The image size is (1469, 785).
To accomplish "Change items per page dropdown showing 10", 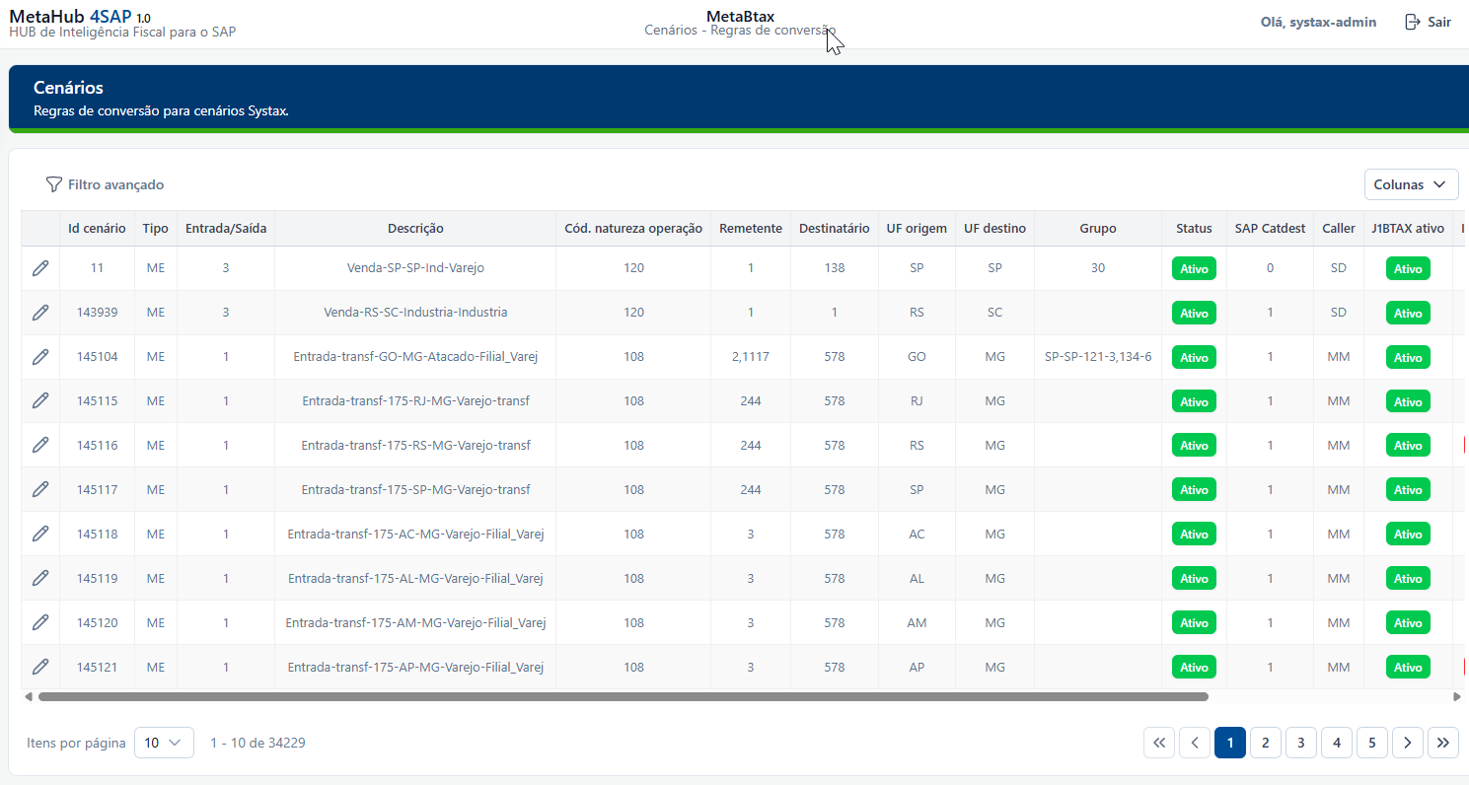I will (164, 743).
